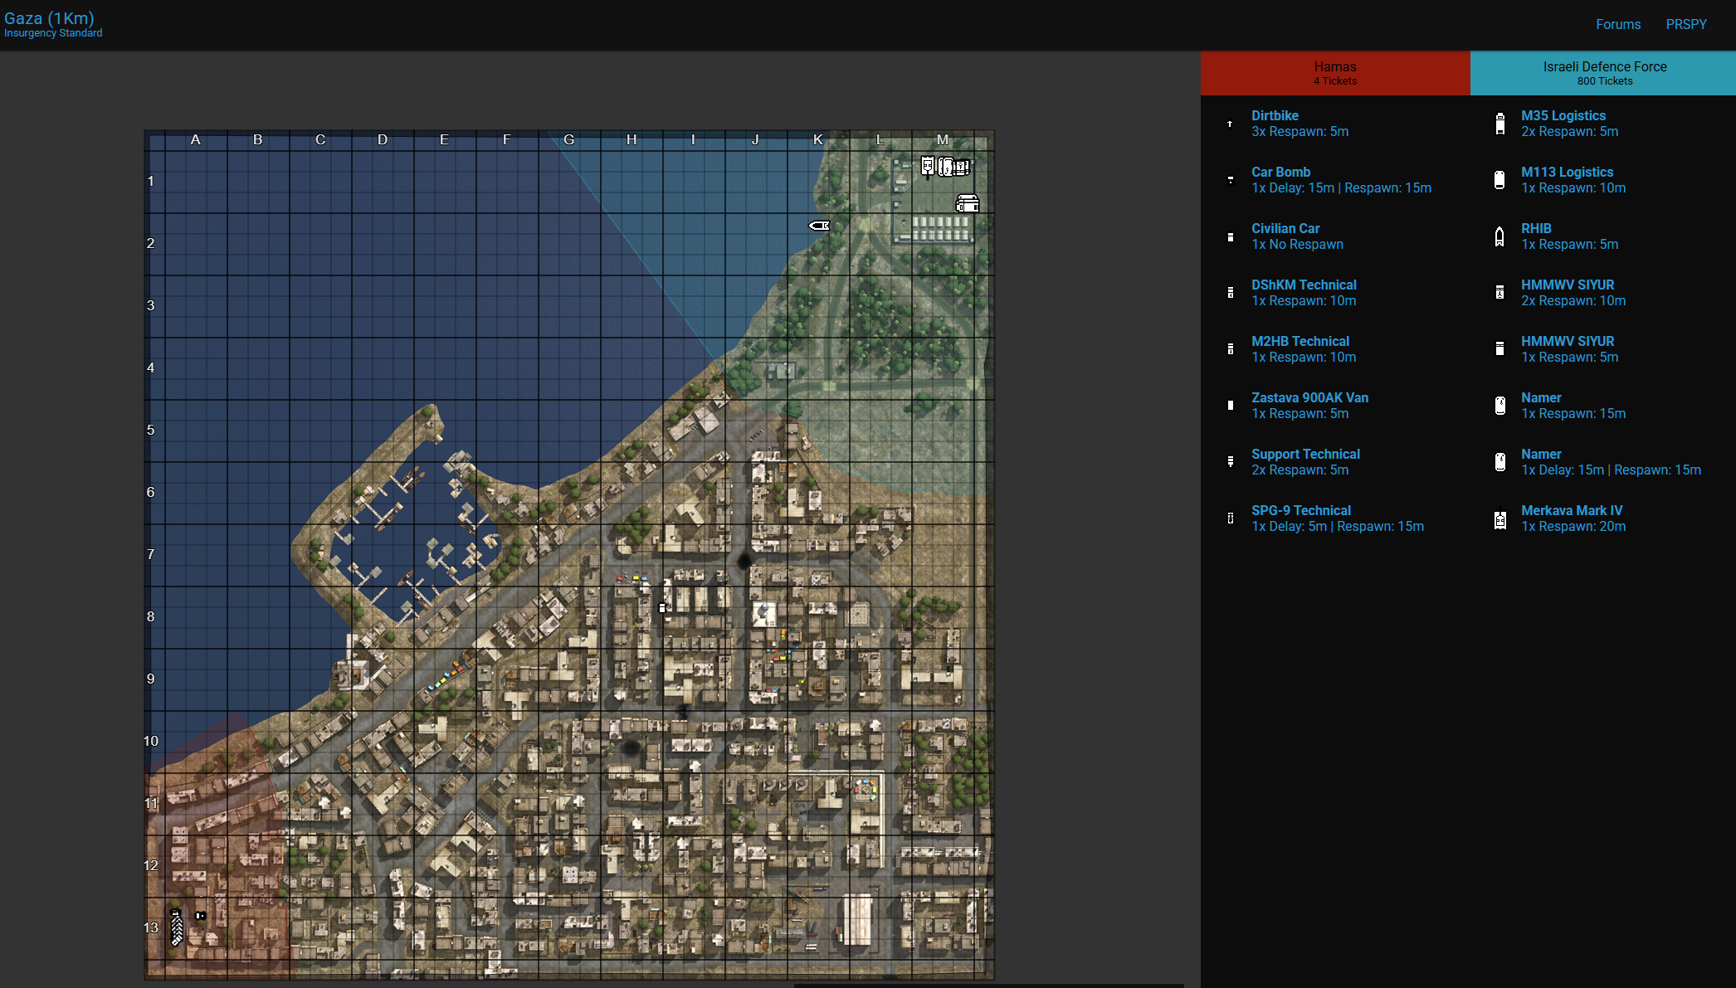1736x988 pixels.
Task: Click the Namer icon with 15m respawn only
Action: tap(1499, 406)
